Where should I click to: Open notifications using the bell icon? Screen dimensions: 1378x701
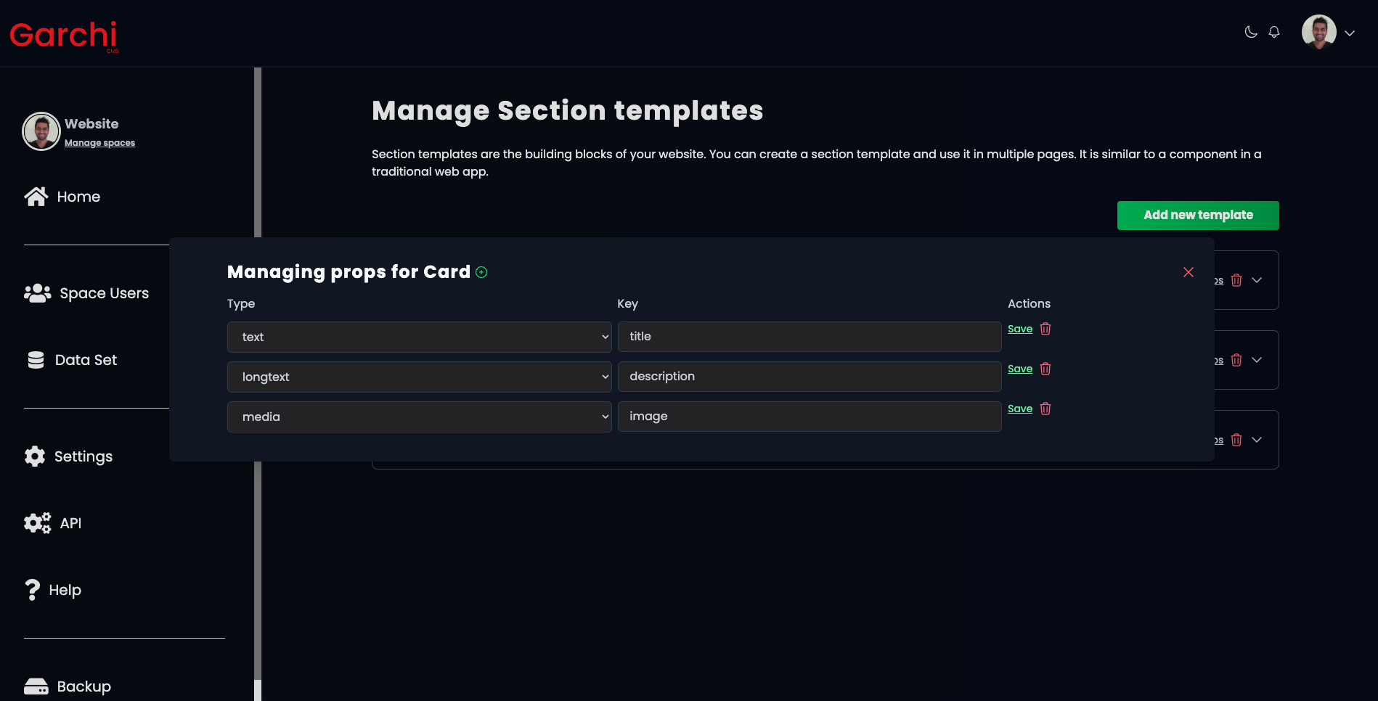[x=1274, y=32]
